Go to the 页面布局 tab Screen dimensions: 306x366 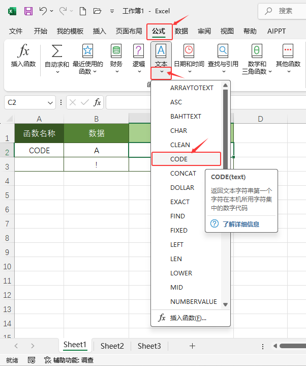point(129,31)
